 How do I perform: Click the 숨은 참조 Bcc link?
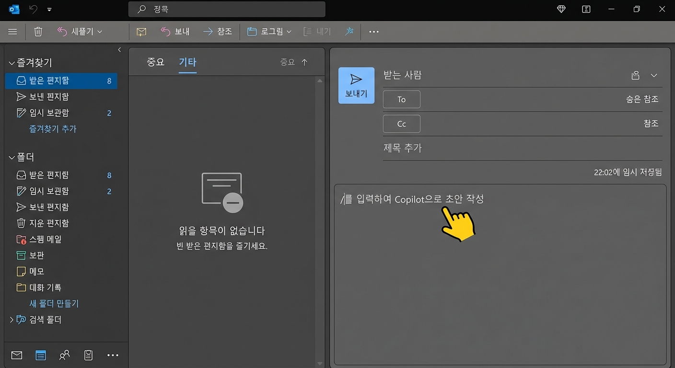click(642, 99)
